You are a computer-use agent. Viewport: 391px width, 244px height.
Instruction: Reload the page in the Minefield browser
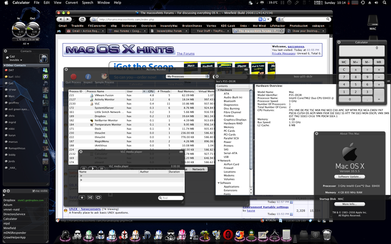tap(82, 19)
